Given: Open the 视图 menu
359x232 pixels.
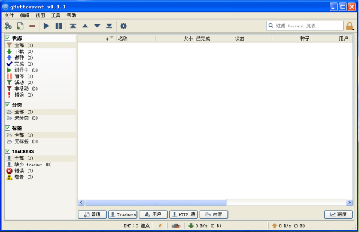Looking at the screenshot, I should 40,16.
